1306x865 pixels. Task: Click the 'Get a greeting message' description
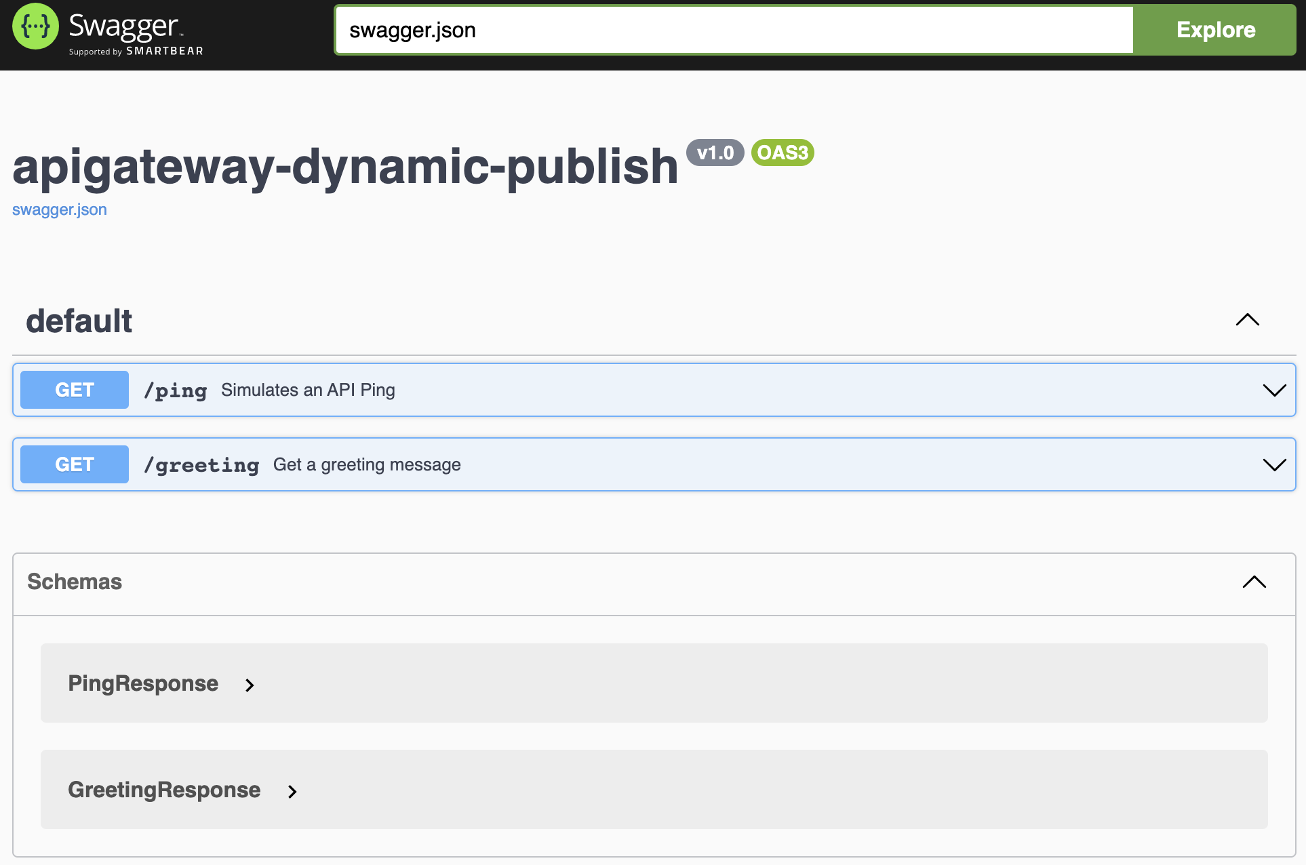tap(367, 464)
